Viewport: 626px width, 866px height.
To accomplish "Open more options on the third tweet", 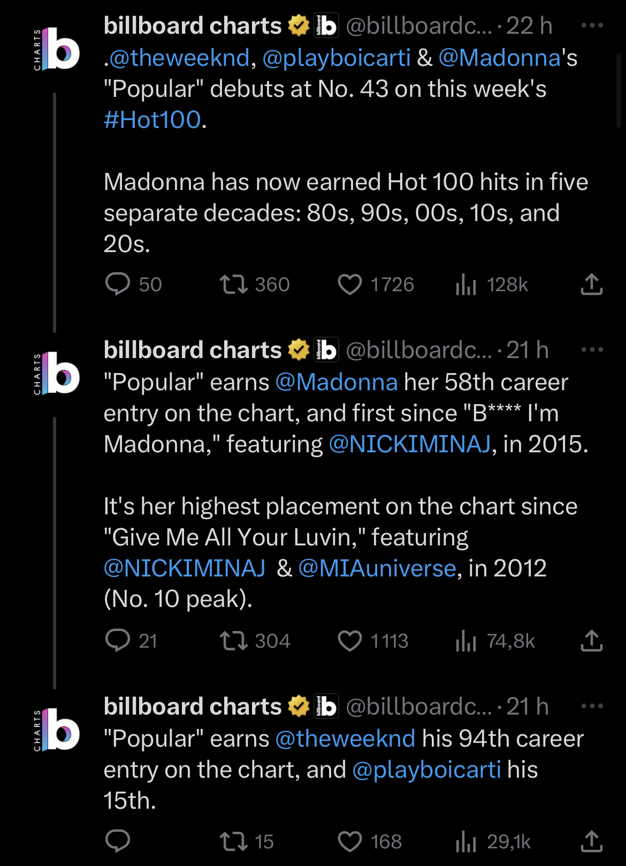I will point(592,707).
